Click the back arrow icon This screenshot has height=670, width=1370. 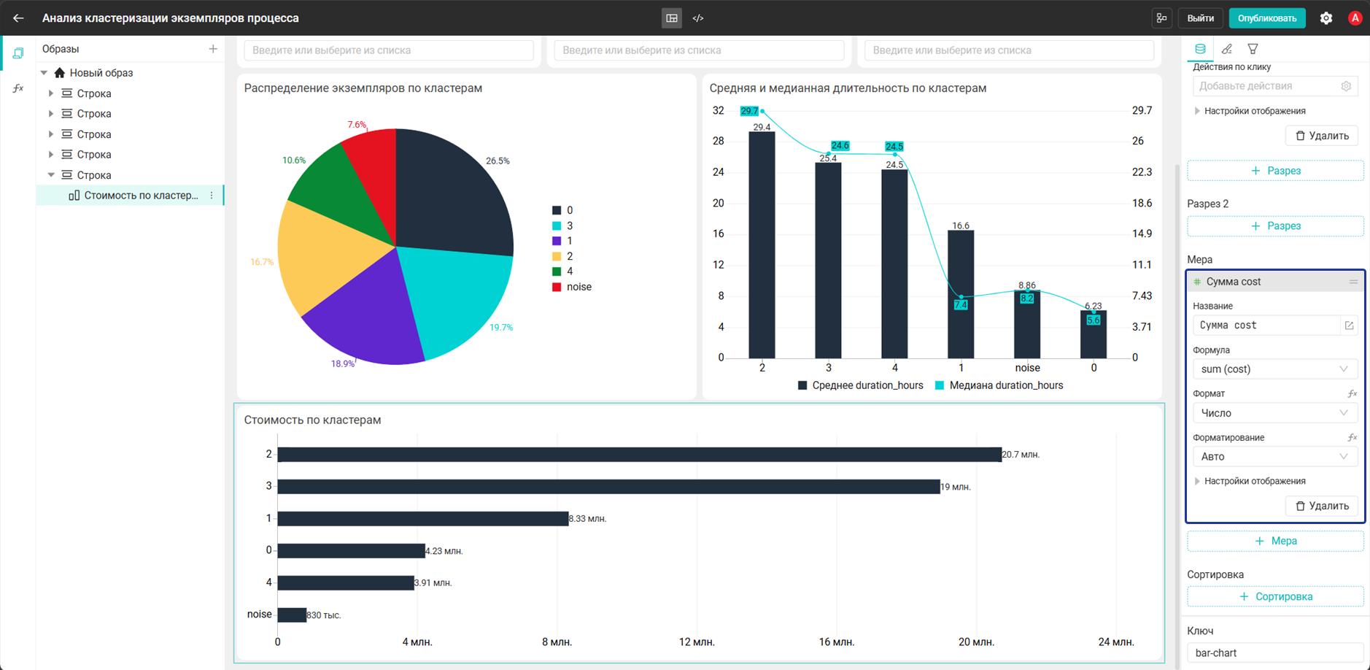pos(18,18)
